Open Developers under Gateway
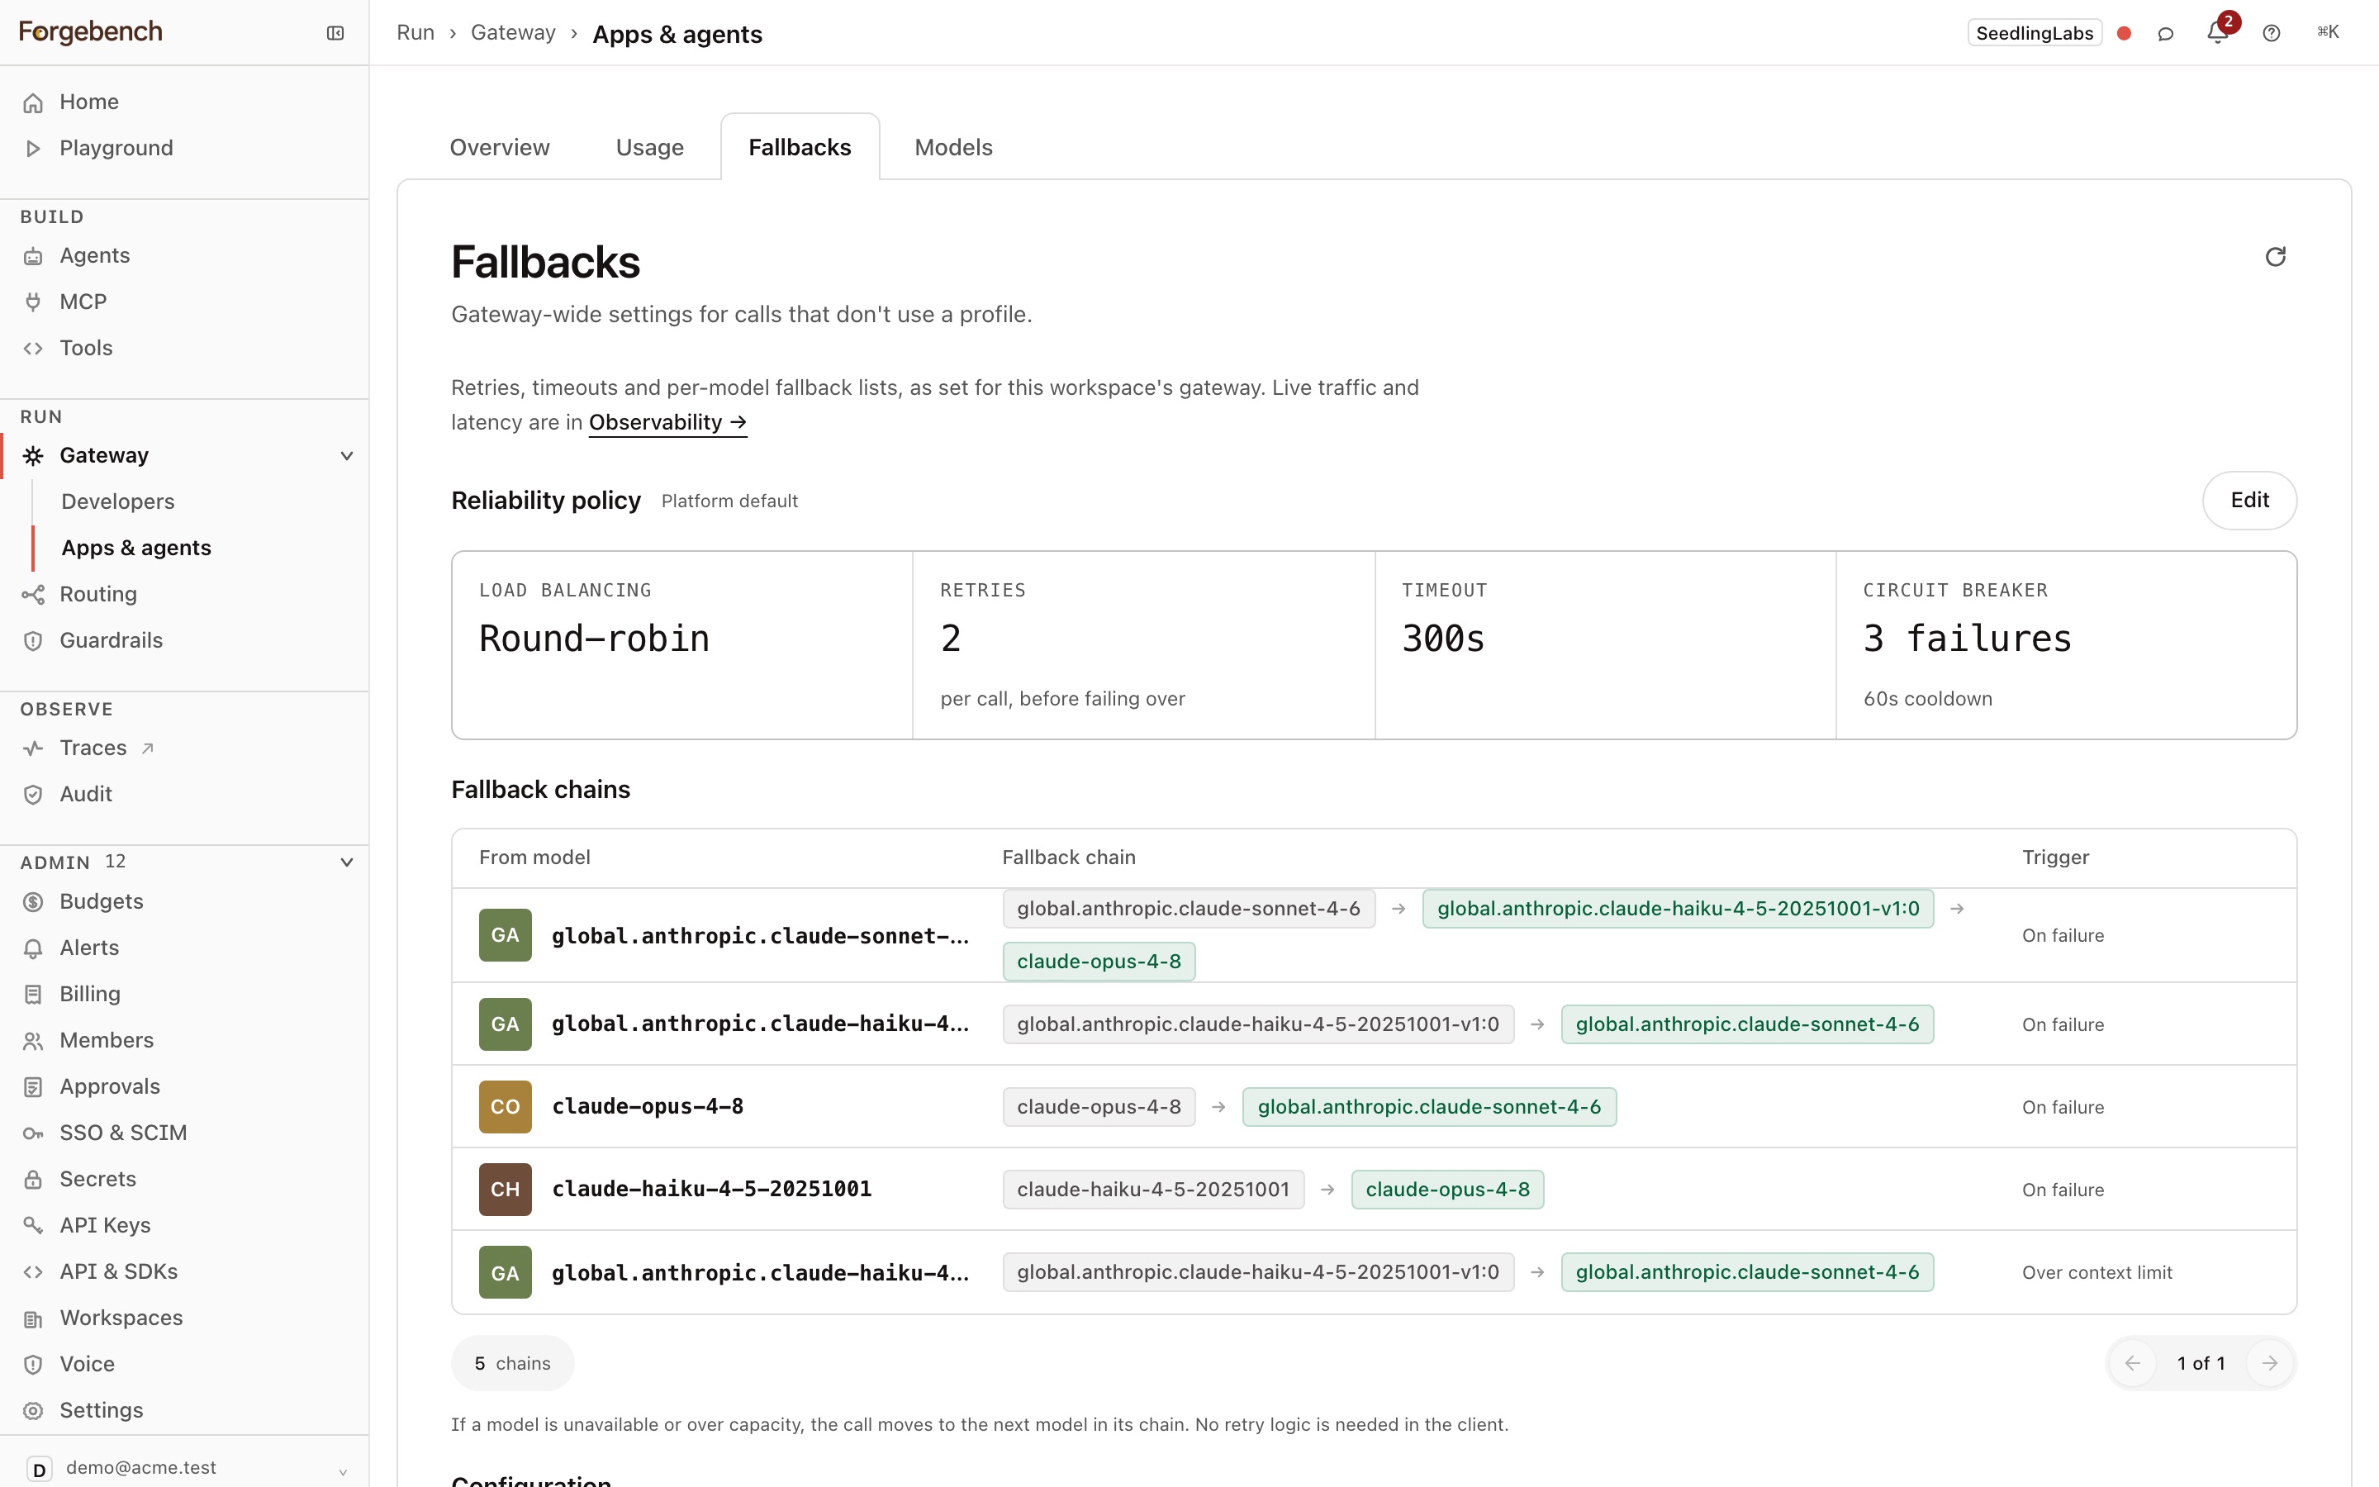The width and height of the screenshot is (2379, 1487). [x=118, y=501]
